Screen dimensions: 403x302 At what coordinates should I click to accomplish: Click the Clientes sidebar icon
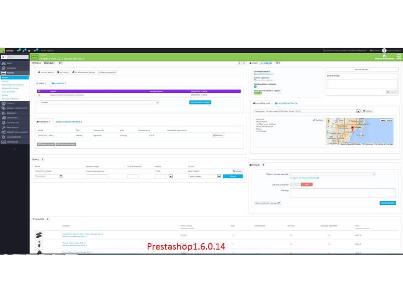(3, 103)
